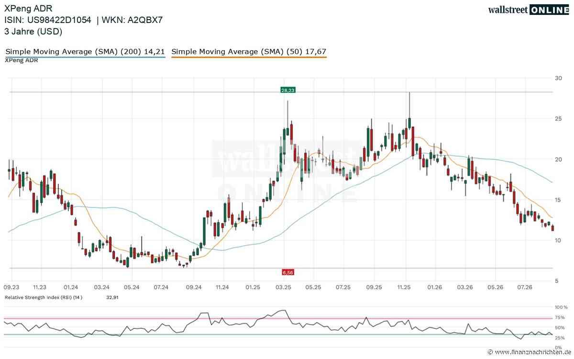Screen dimensions: 574x359
Task: Click the wallstreet ONLINE logo
Action: point(528,10)
